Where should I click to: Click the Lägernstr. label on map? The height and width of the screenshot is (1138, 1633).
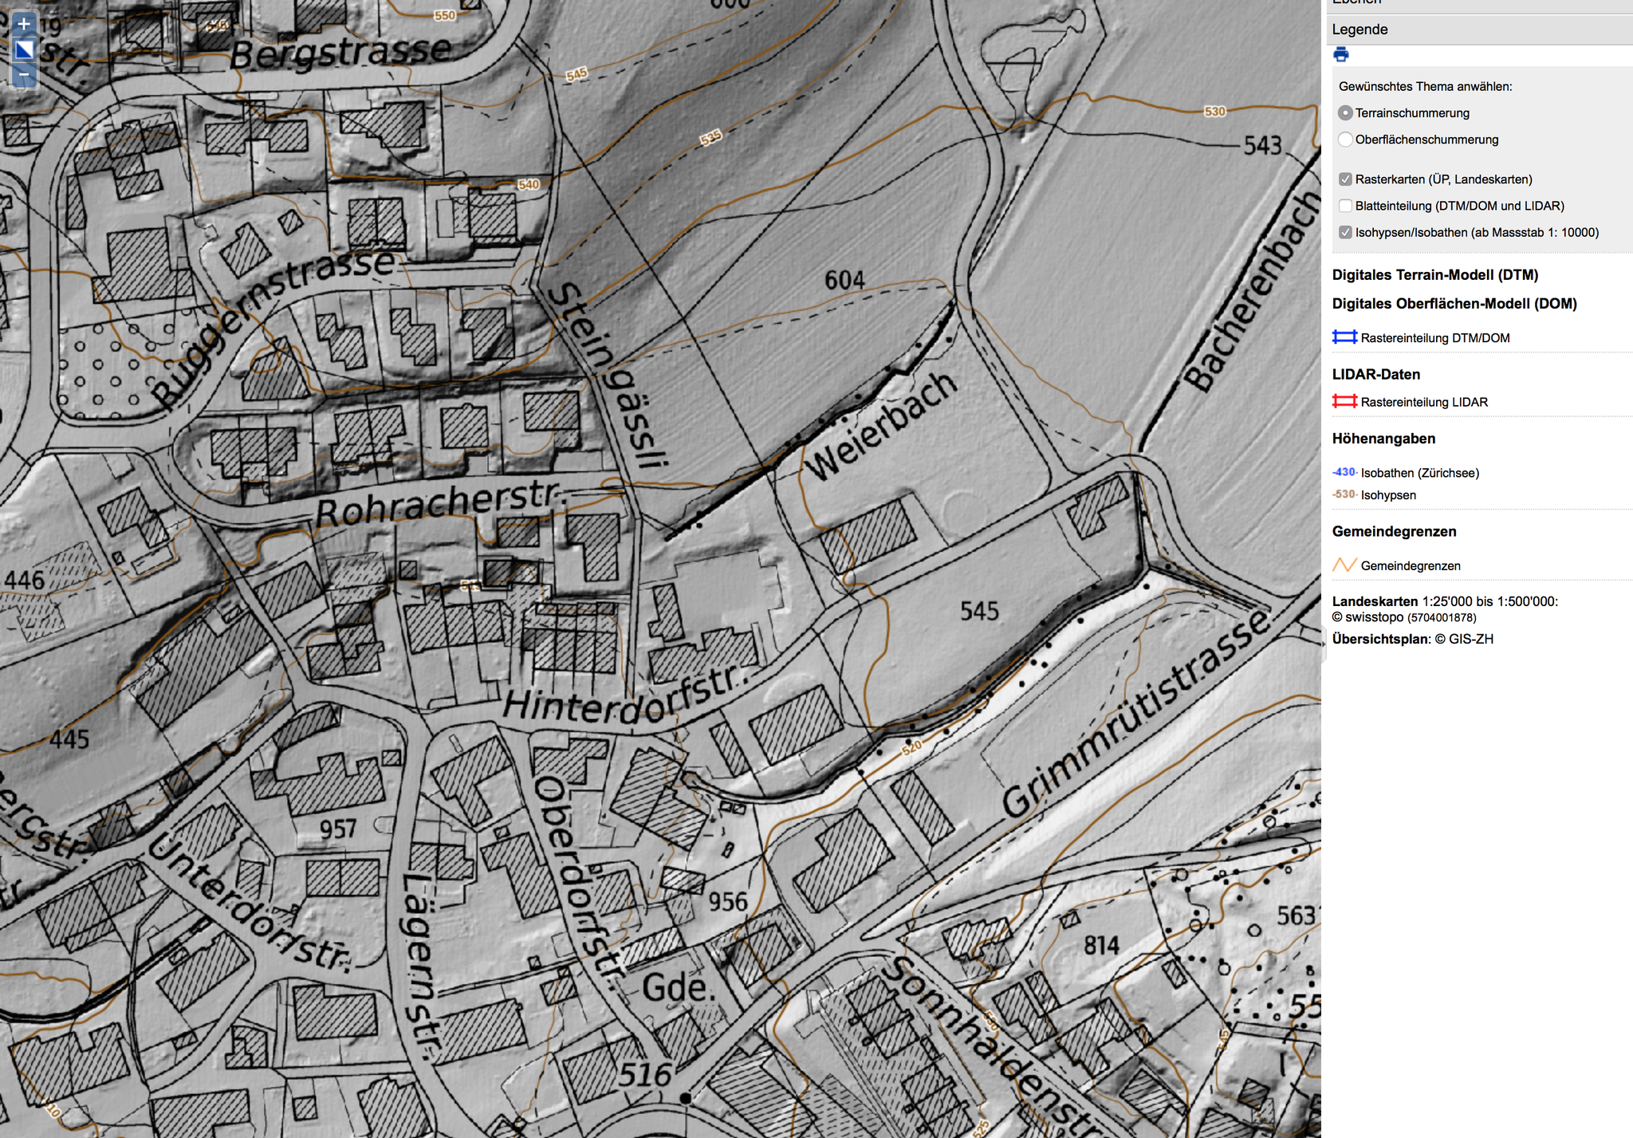tap(420, 966)
